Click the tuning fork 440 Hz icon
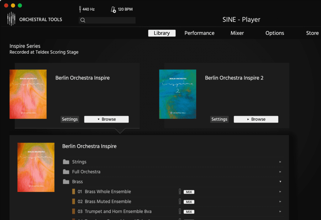This screenshot has height=220, width=321. (80, 9)
